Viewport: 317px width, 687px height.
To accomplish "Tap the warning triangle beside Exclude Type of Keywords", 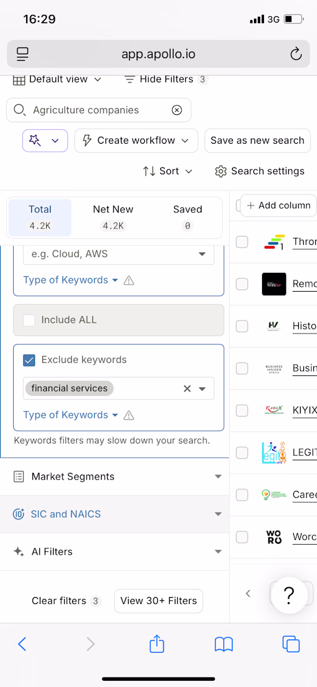I will click(129, 415).
